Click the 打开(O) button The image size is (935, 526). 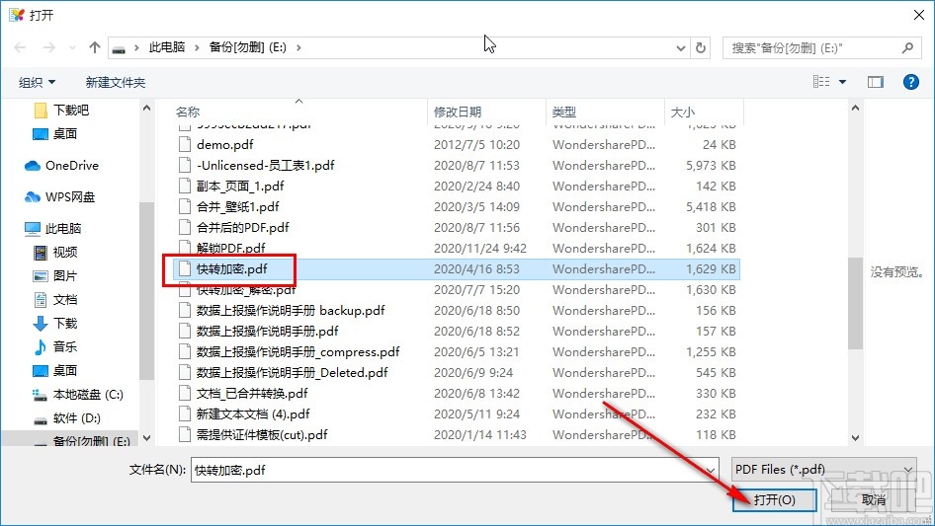774,499
